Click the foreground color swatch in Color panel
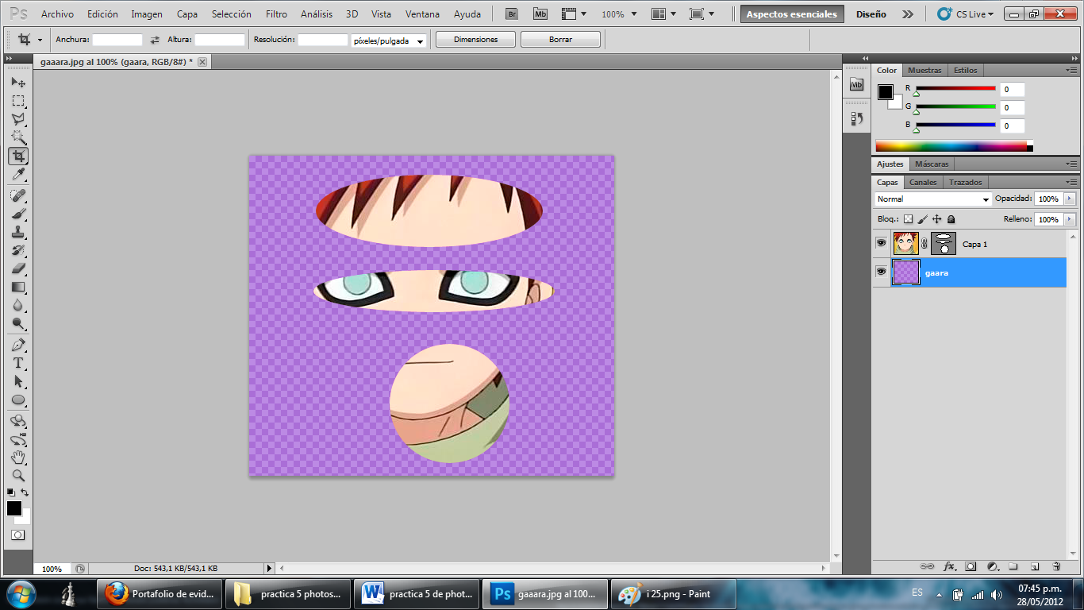 point(886,92)
